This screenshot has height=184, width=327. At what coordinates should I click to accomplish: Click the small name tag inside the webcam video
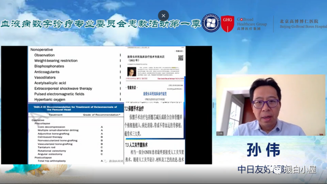pos(220,133)
